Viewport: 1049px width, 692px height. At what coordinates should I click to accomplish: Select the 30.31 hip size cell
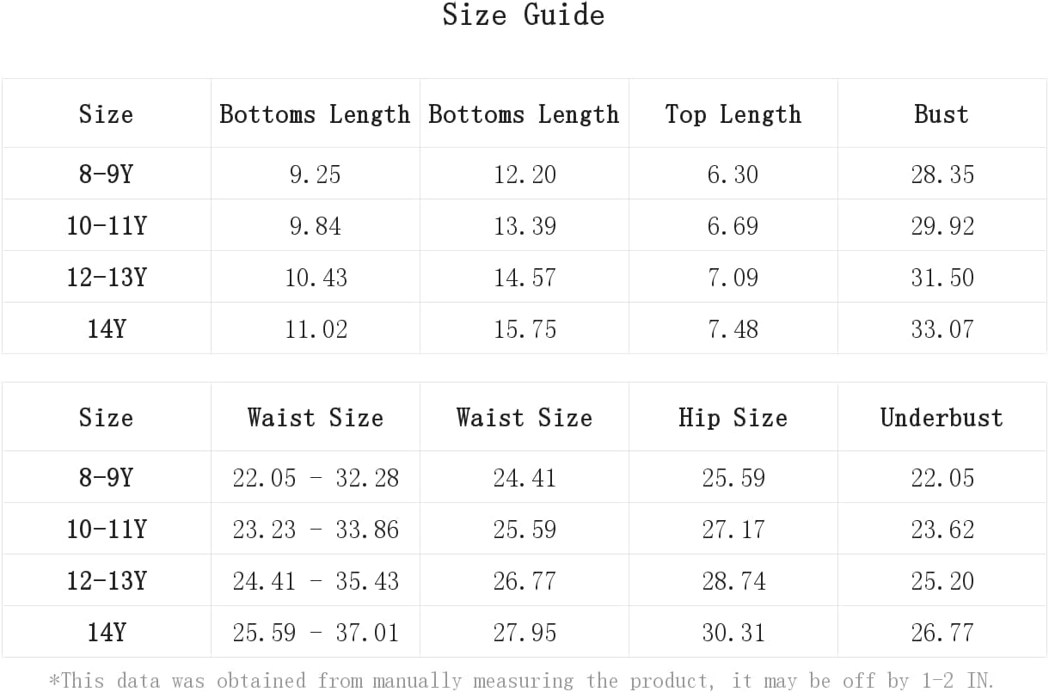pos(733,633)
